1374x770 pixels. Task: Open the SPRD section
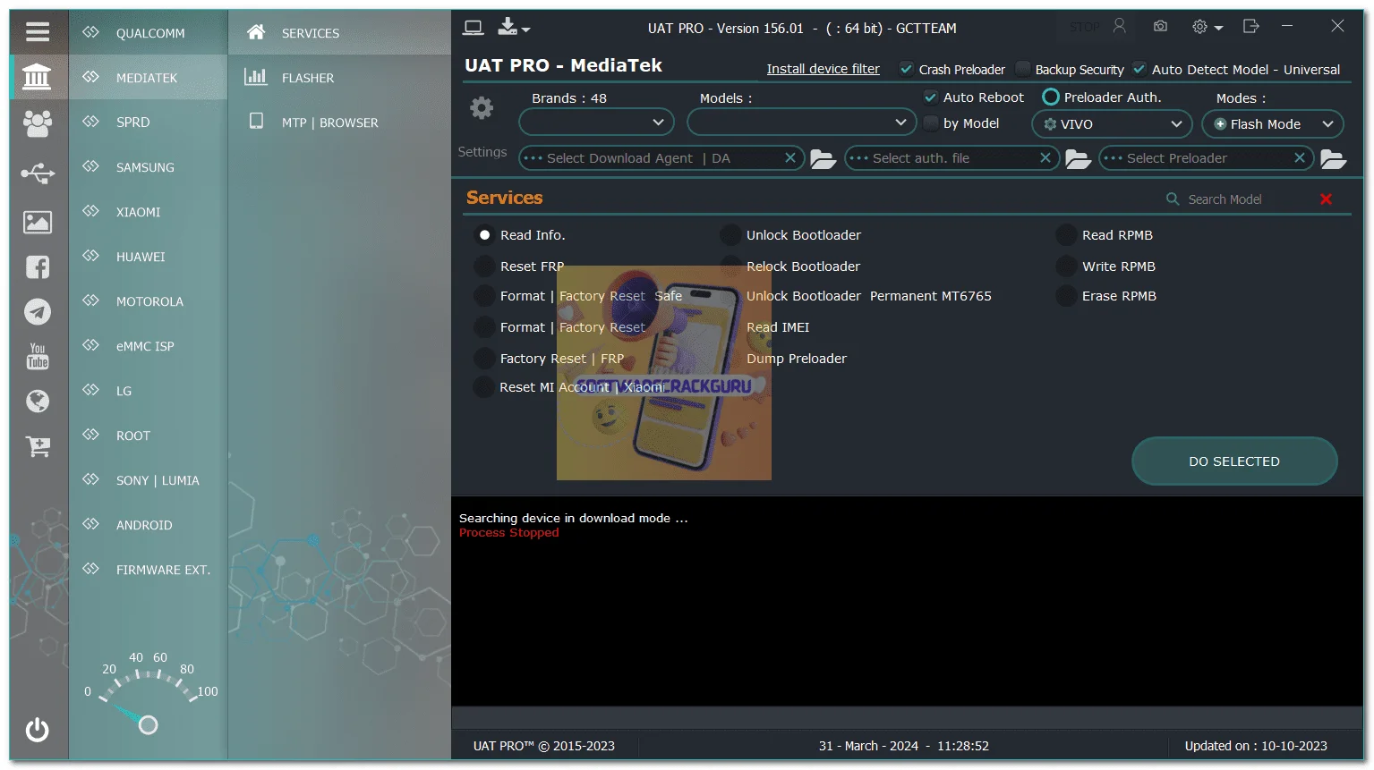pyautogui.click(x=149, y=122)
